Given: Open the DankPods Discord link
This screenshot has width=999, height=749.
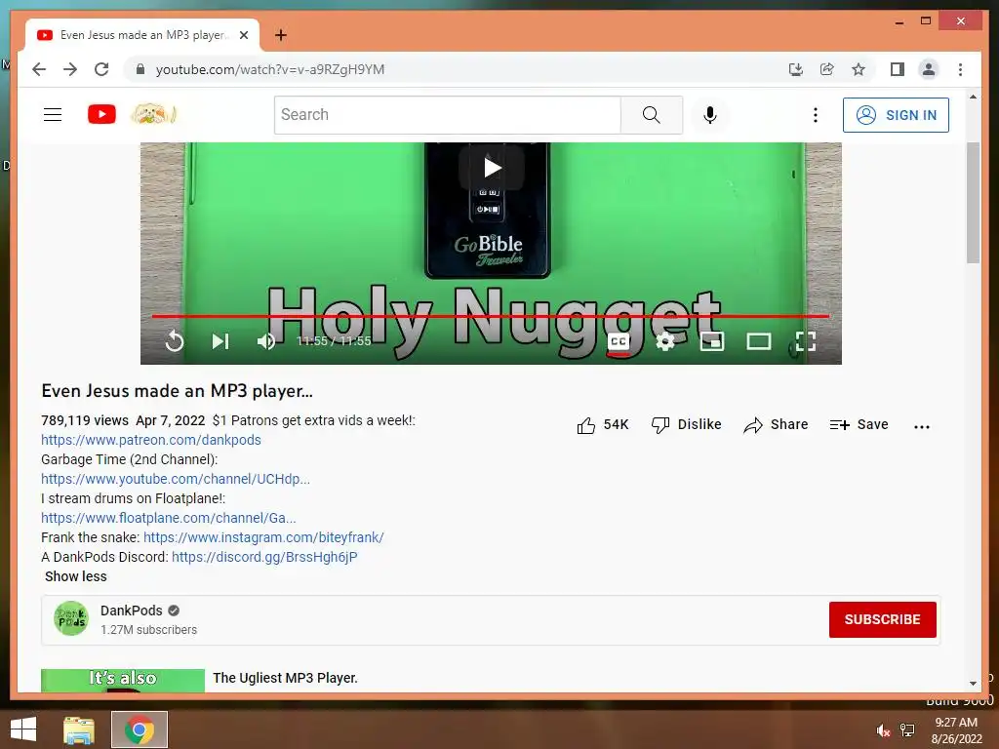Looking at the screenshot, I should tap(264, 557).
